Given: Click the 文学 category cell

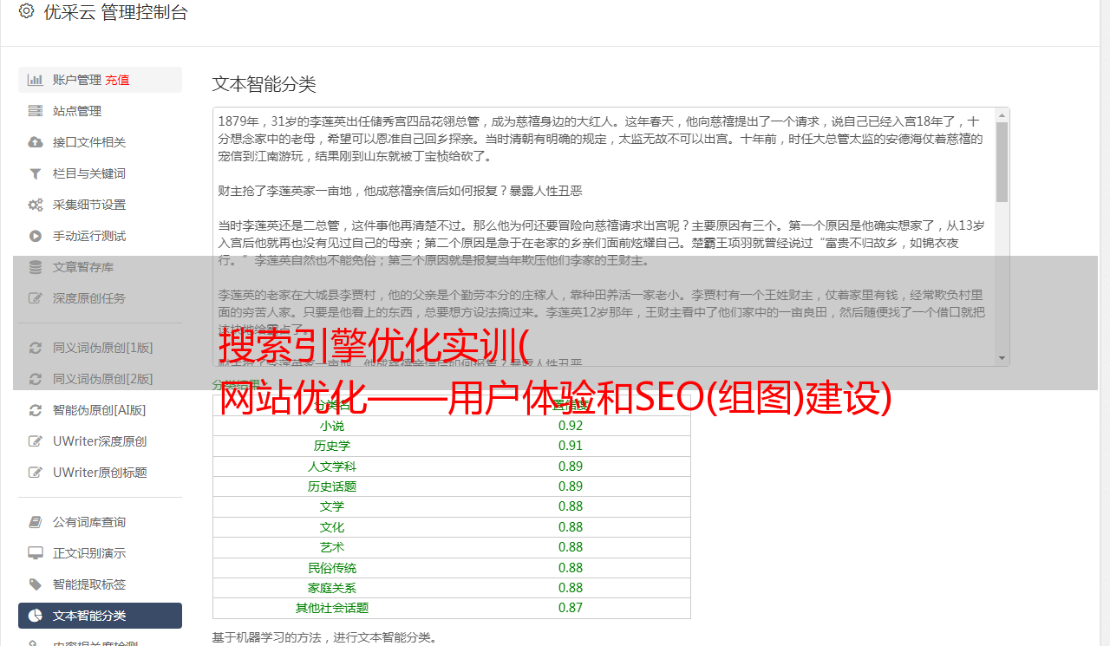Looking at the screenshot, I should click(332, 506).
